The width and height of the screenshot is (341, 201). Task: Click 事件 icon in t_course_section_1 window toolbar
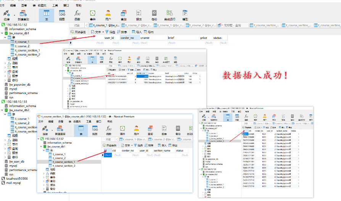pos(122,130)
